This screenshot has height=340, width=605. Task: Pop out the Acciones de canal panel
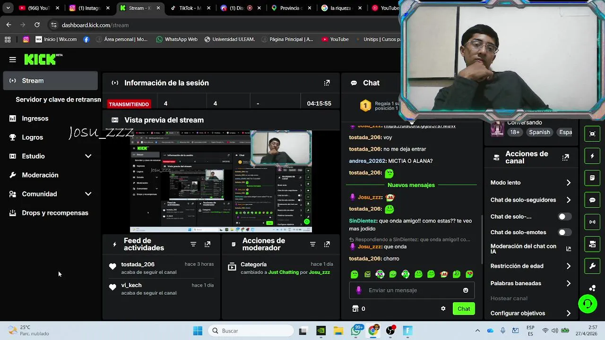click(565, 157)
